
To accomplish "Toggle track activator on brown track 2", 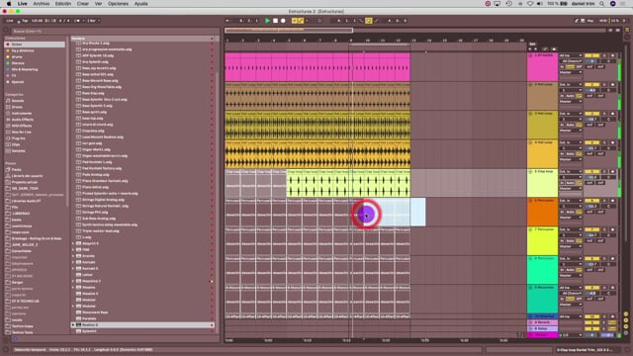I will tap(591, 85).
